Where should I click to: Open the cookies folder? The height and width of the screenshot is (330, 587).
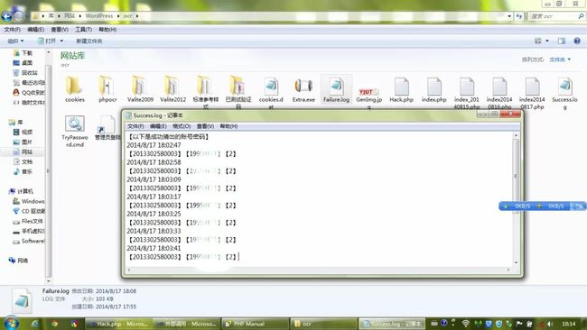click(74, 89)
